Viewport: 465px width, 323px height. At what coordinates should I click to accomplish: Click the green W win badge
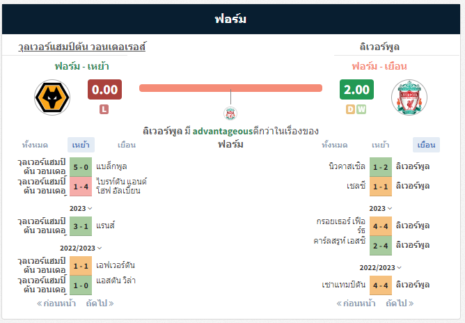tap(361, 109)
